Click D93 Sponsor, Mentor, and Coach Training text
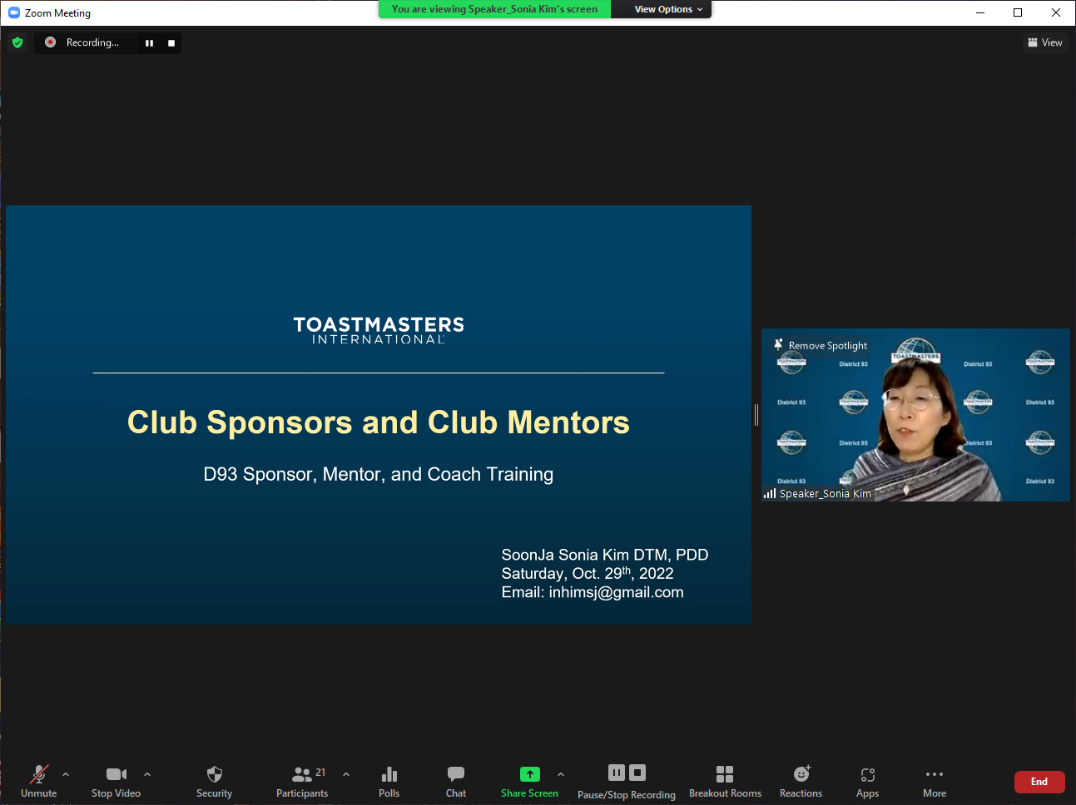Screen dimensions: 1076x805 pos(379,475)
